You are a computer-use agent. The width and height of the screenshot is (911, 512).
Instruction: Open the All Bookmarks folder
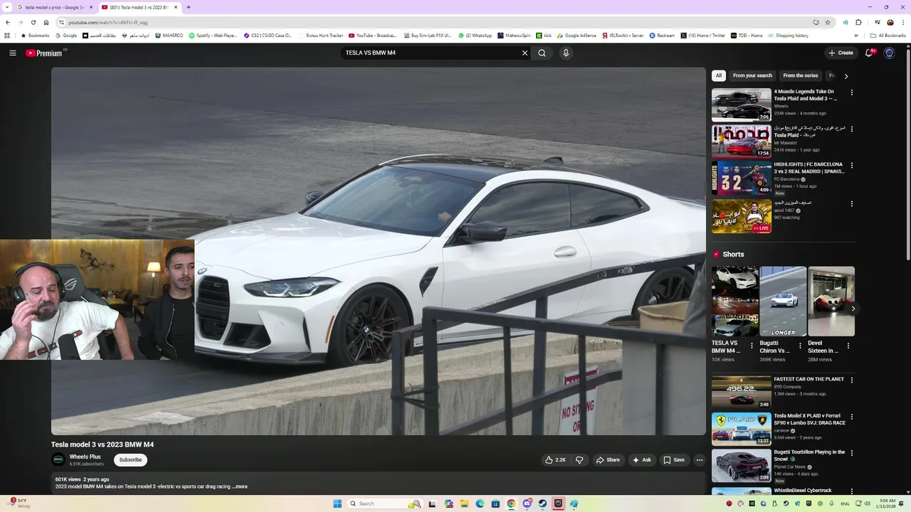888,36
